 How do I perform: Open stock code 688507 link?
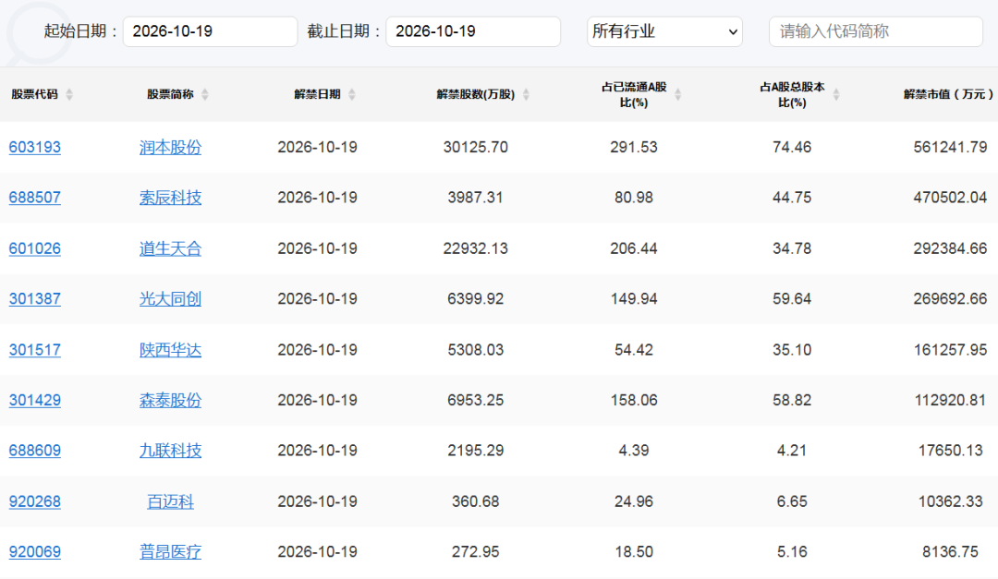click(35, 198)
